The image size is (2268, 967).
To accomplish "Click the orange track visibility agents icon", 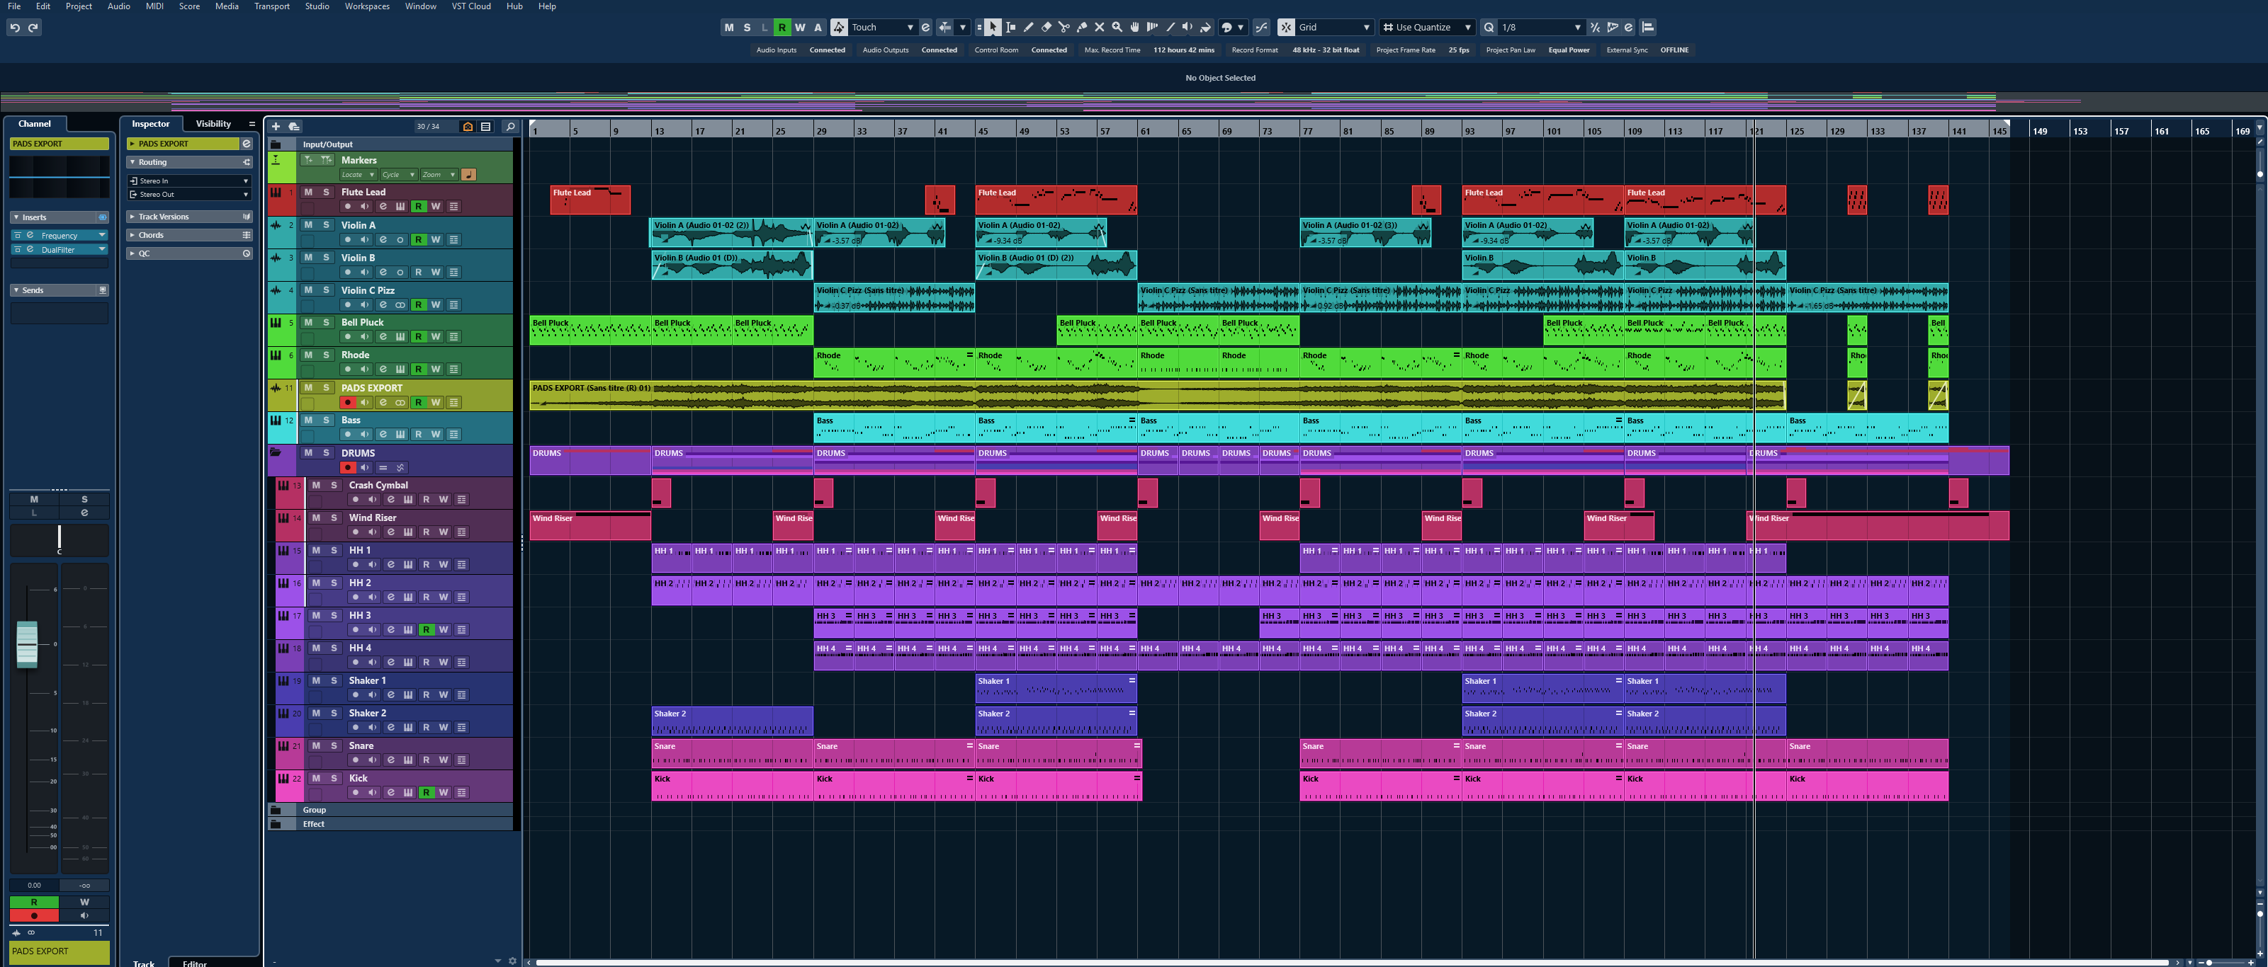I will (468, 127).
